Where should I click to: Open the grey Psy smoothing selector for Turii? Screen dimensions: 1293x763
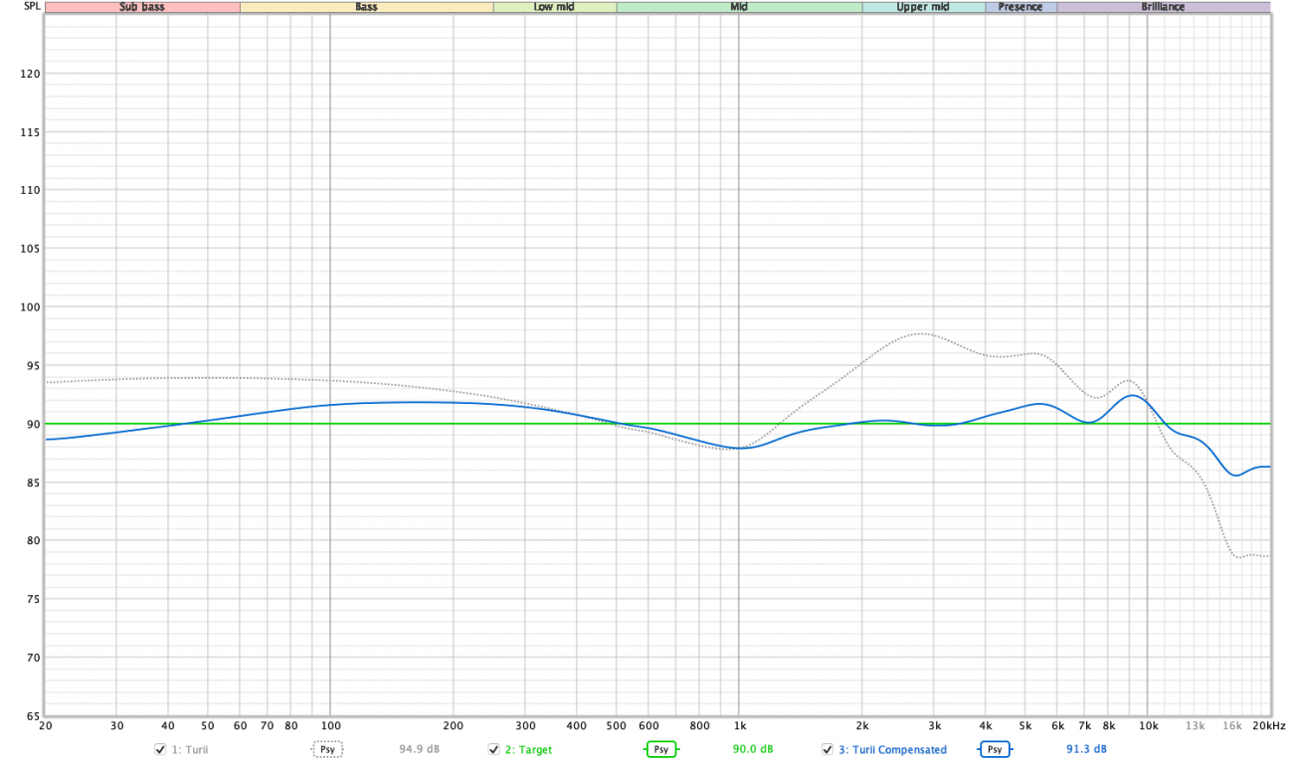pos(327,749)
